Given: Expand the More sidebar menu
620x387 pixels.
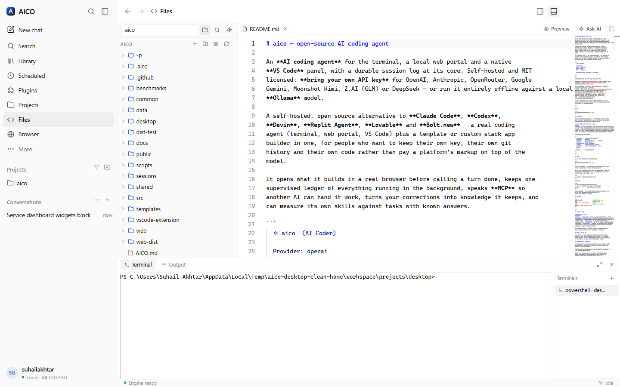Looking at the screenshot, I should click(x=59, y=149).
